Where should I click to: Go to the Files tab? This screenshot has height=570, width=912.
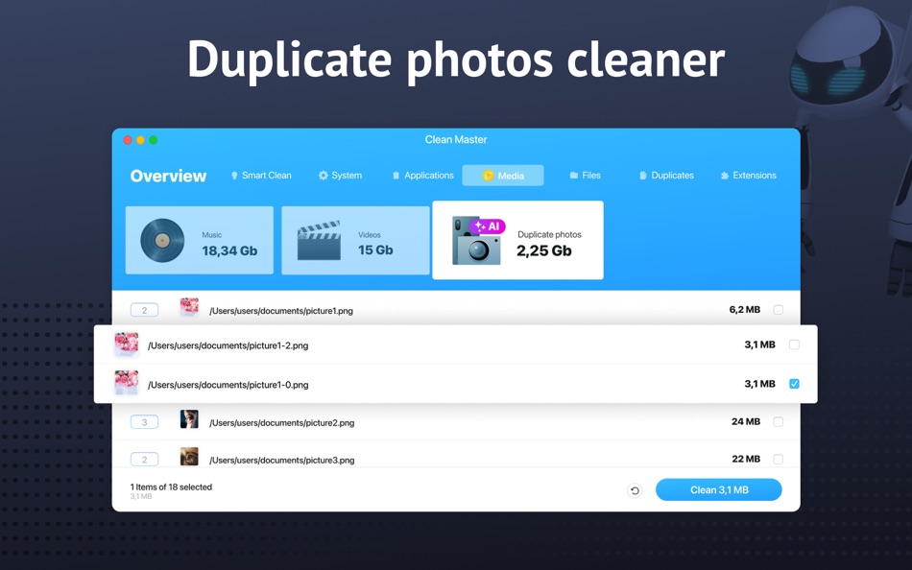coord(586,175)
